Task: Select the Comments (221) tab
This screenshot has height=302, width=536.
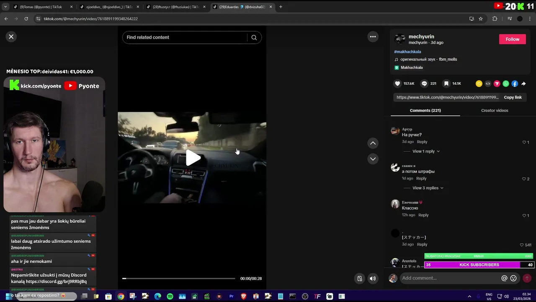Action: [x=425, y=110]
